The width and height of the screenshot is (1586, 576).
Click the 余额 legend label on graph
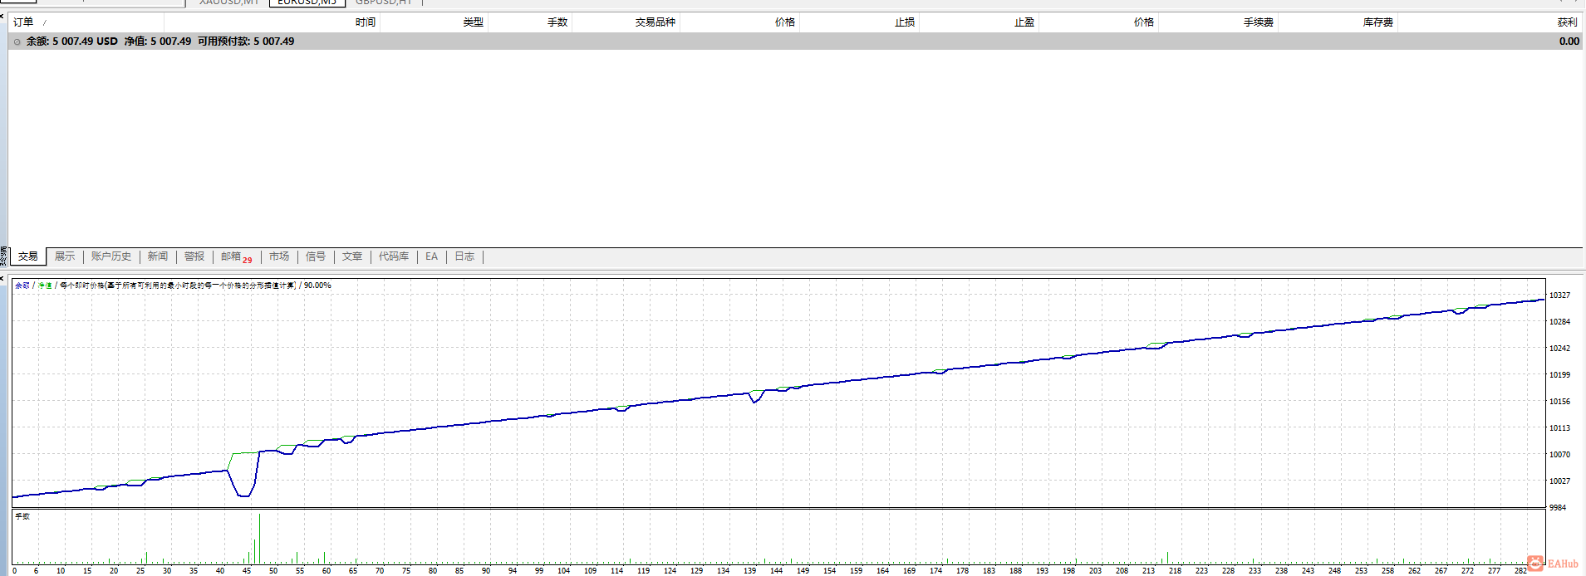pos(22,286)
